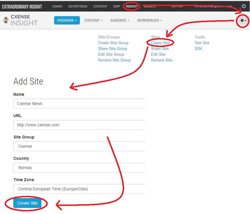Expand the OVERVIEW dropdown button

tap(67, 20)
